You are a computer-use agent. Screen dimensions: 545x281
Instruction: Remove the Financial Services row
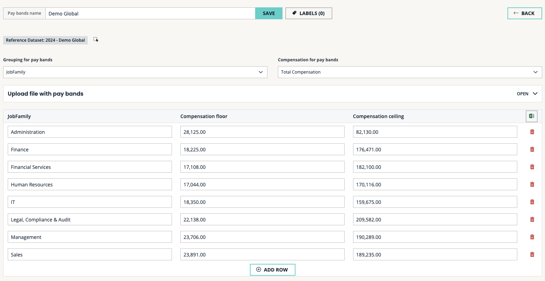point(532,167)
